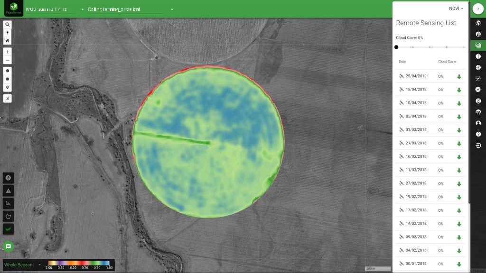
Task: Zoom in on the map
Action: pyautogui.click(x=8, y=52)
